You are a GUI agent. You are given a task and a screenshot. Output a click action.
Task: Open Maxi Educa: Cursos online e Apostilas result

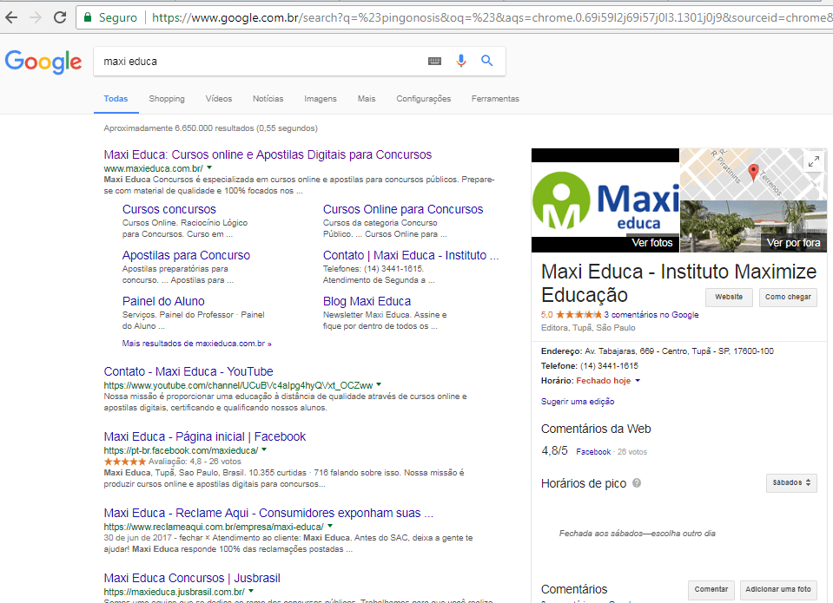pos(268,155)
